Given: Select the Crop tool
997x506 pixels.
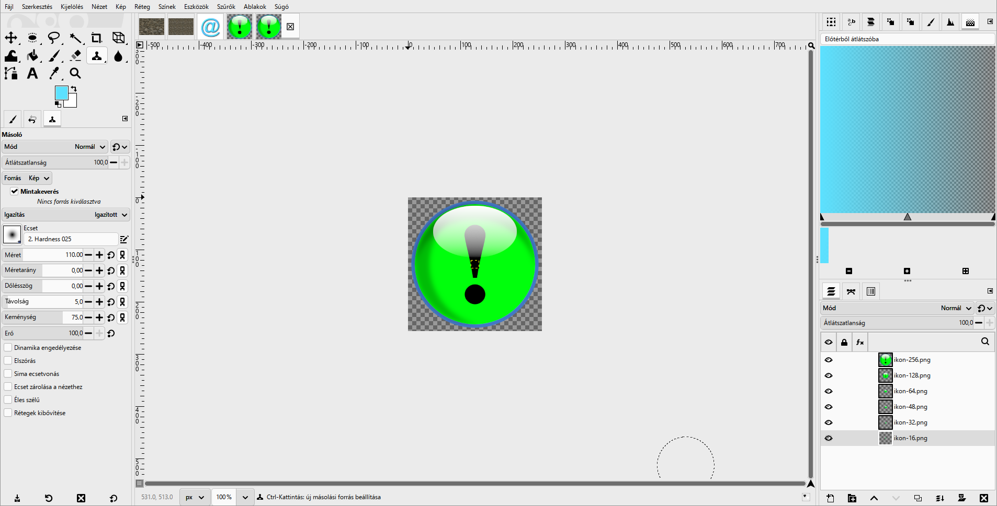Looking at the screenshot, I should pos(97,38).
